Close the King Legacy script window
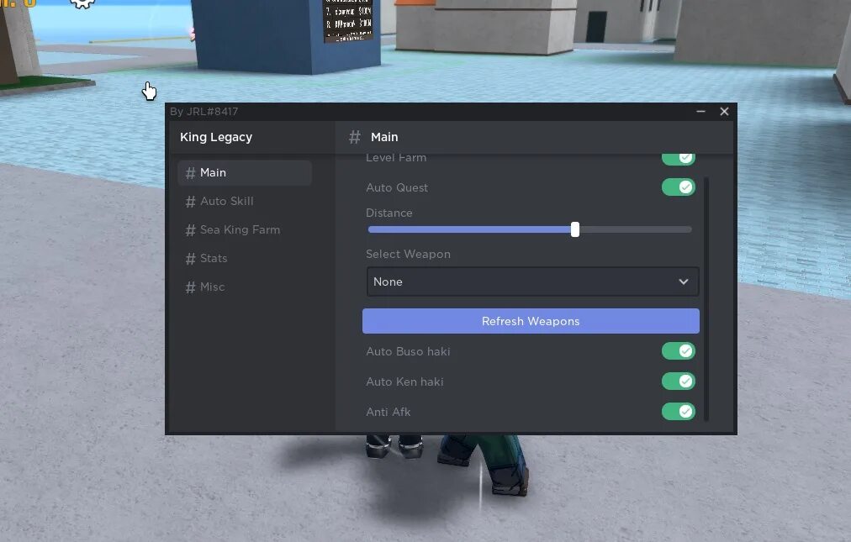 pyautogui.click(x=724, y=111)
